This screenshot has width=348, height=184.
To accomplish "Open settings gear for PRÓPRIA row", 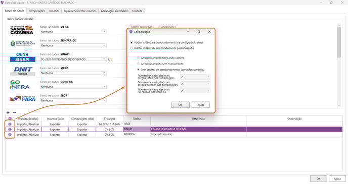I will pyautogui.click(x=10, y=135).
